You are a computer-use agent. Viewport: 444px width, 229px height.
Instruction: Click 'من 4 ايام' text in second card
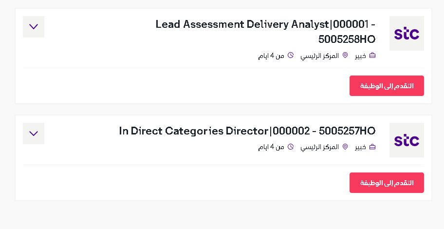(x=271, y=147)
